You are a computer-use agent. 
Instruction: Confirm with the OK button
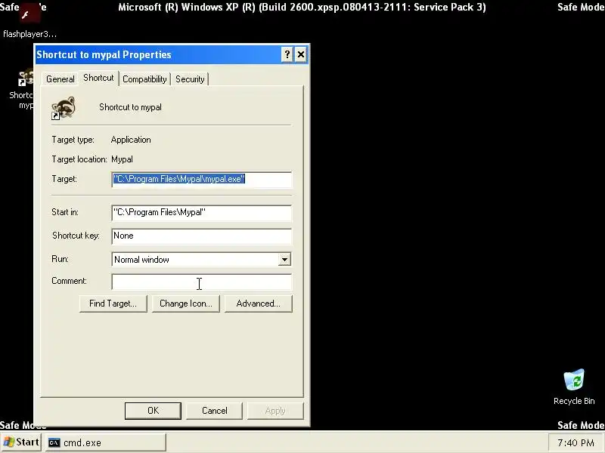click(x=153, y=411)
